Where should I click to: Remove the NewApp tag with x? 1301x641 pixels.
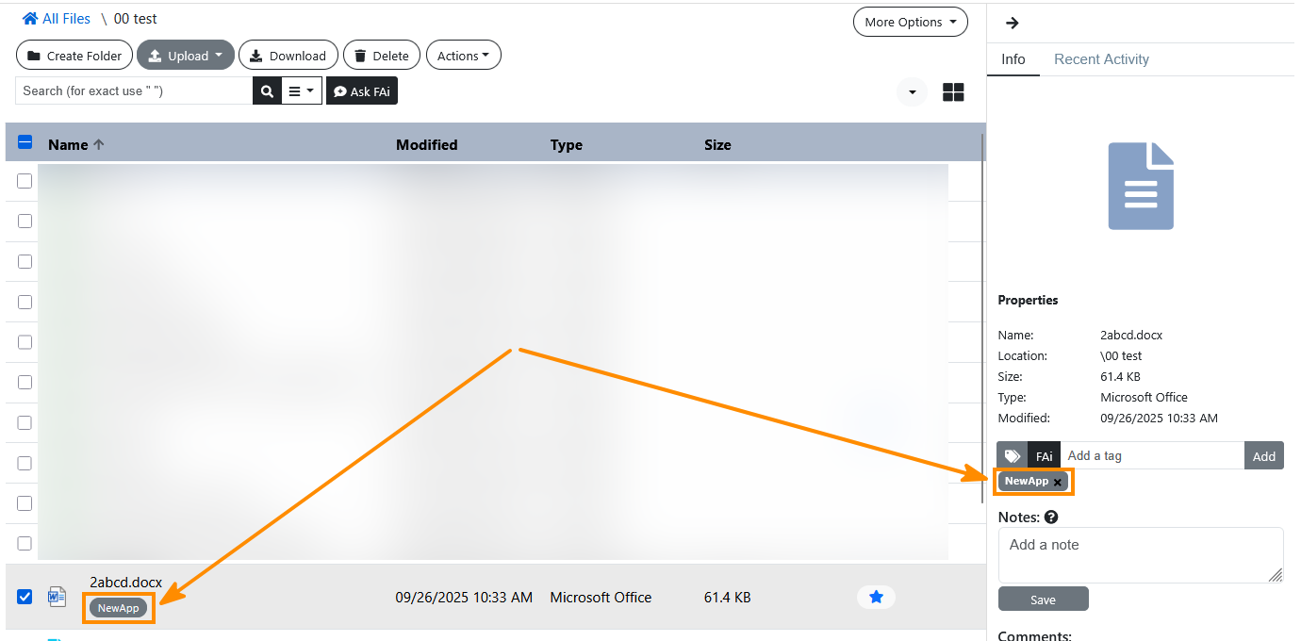[1058, 482]
